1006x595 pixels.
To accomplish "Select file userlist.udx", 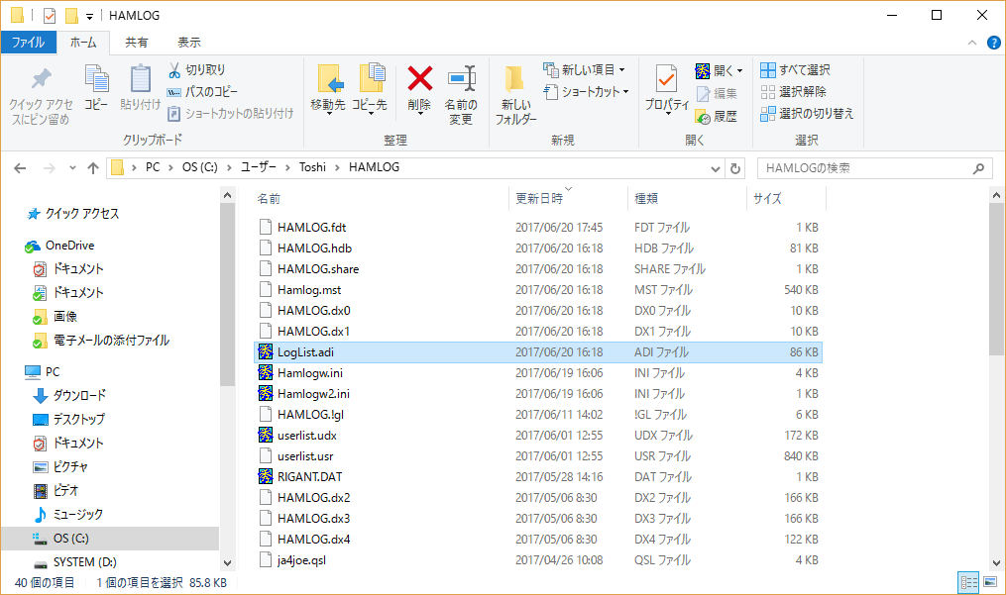I will [x=306, y=436].
